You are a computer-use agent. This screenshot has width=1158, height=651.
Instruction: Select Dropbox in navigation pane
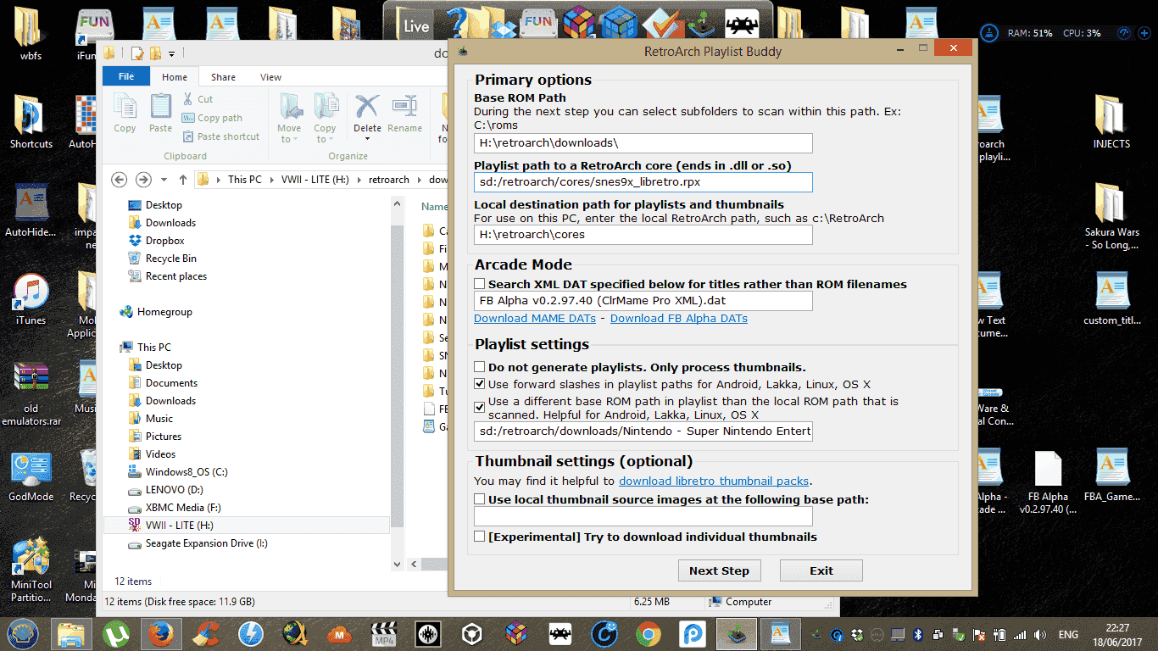click(164, 241)
